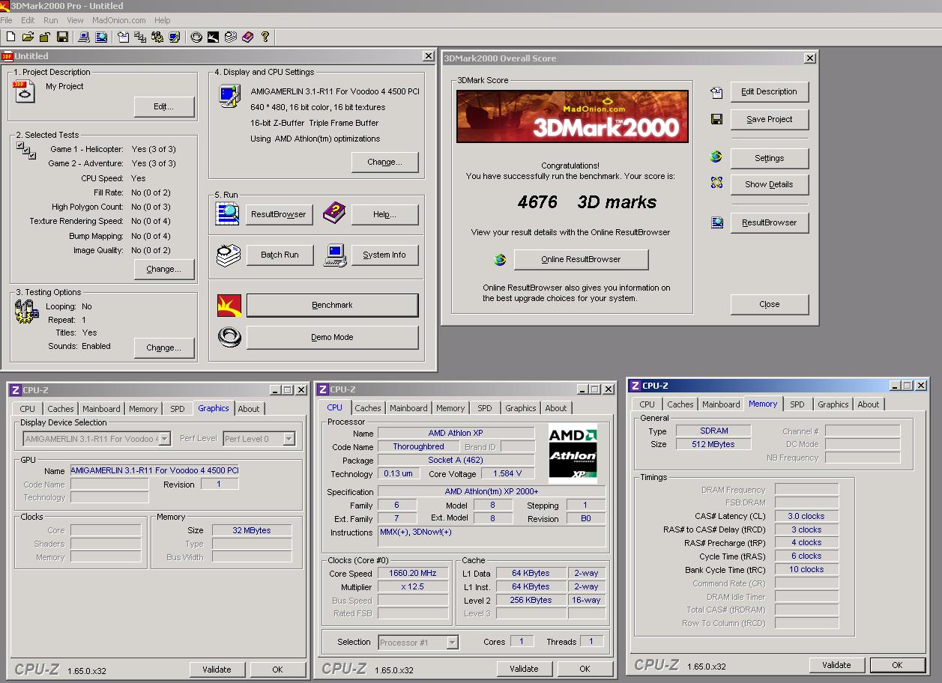The height and width of the screenshot is (683, 942).
Task: Open the Run menu
Action: (51, 20)
